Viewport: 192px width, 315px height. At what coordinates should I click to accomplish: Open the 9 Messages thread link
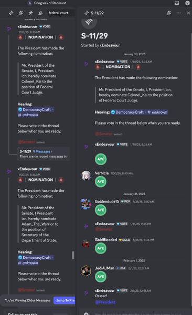pyautogui.click(x=42, y=151)
